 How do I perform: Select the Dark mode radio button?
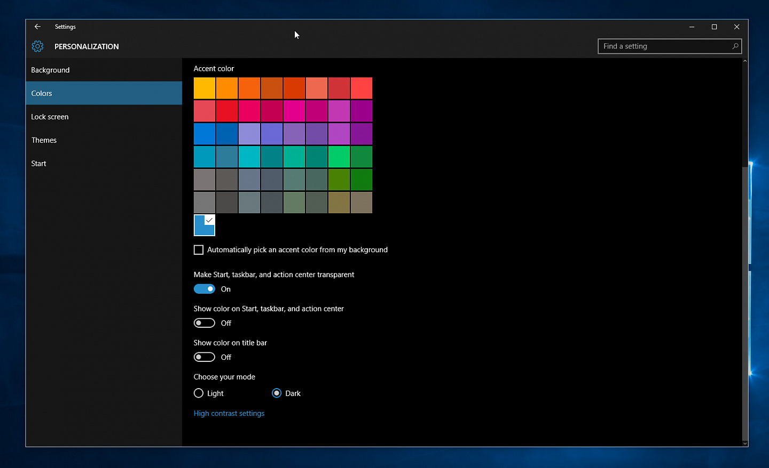[x=277, y=393]
